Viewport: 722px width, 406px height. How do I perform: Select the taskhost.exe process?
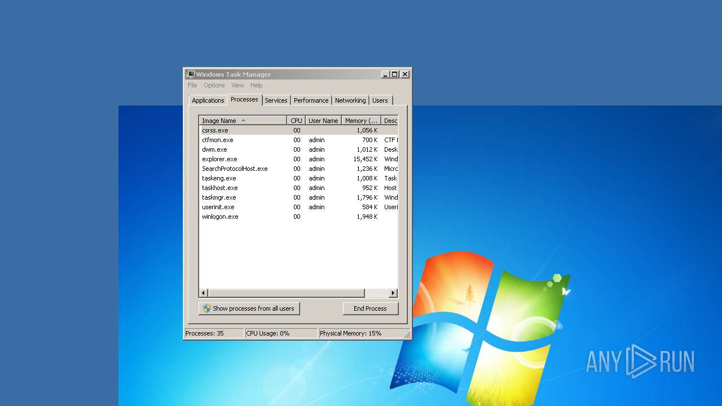tap(299, 188)
